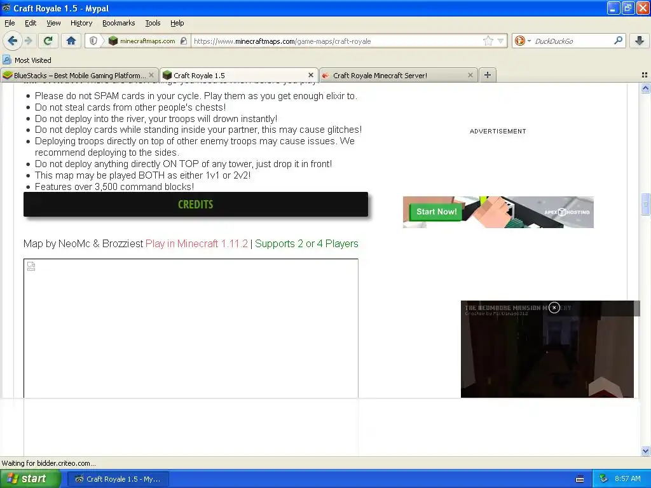Reload the current page
The image size is (651, 488).
click(48, 41)
